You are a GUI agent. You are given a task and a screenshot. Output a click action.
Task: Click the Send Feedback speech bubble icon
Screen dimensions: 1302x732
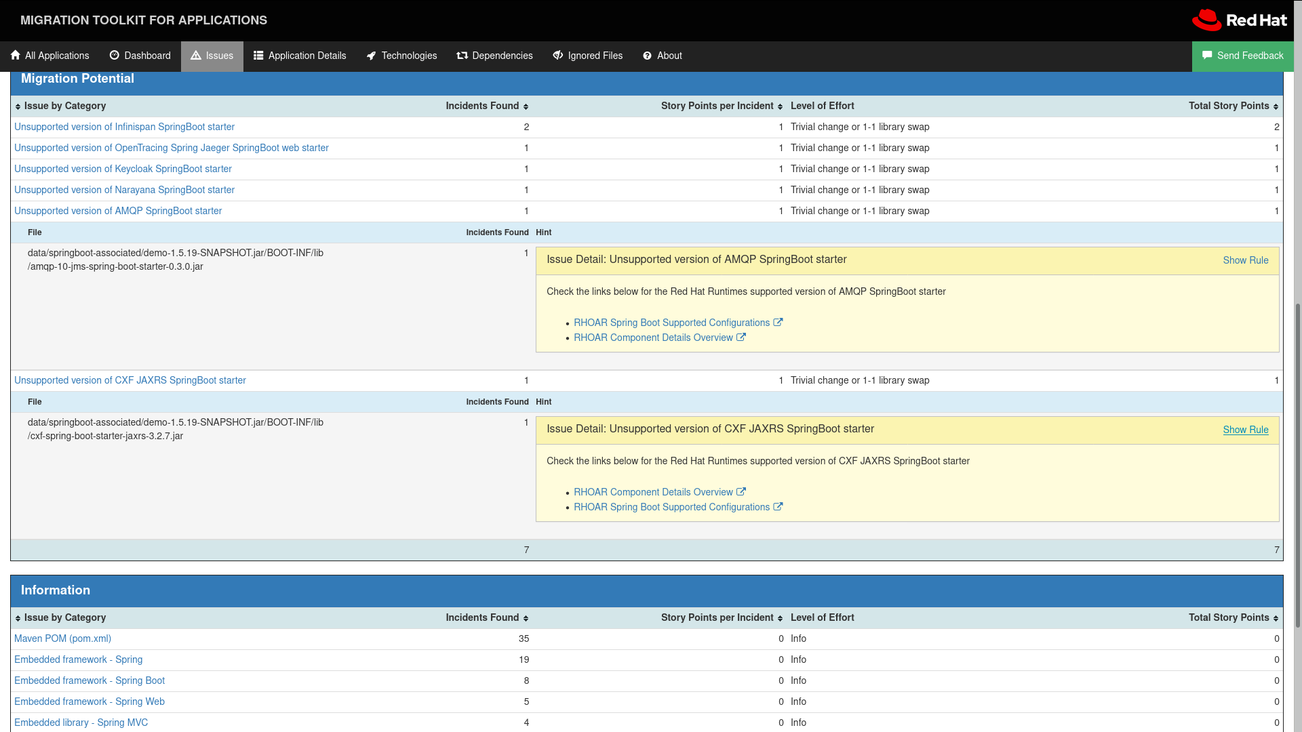1206,56
